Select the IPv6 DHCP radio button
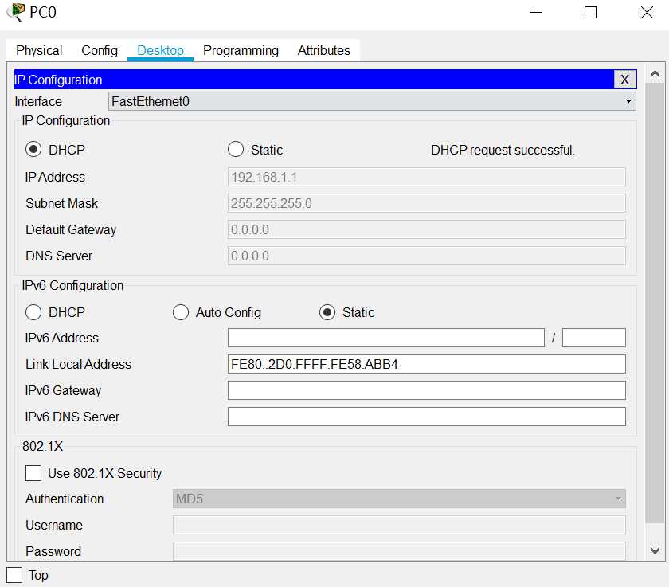669x587 pixels. click(33, 312)
